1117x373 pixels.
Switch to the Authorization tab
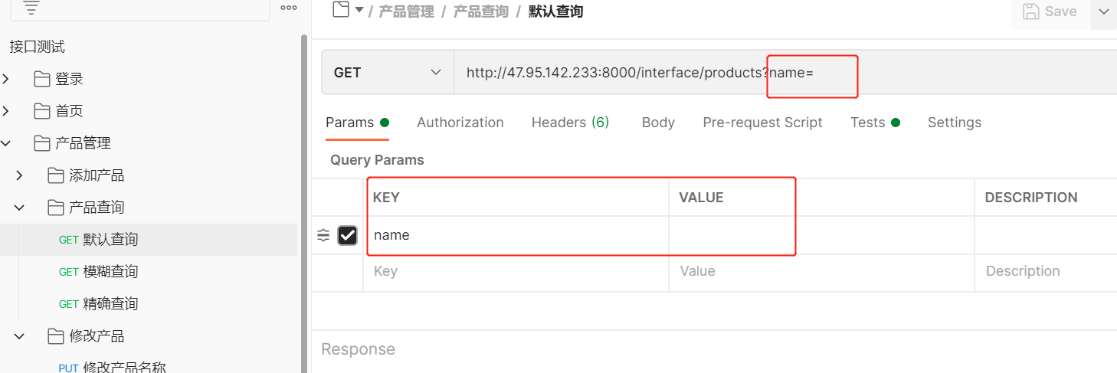click(x=460, y=123)
